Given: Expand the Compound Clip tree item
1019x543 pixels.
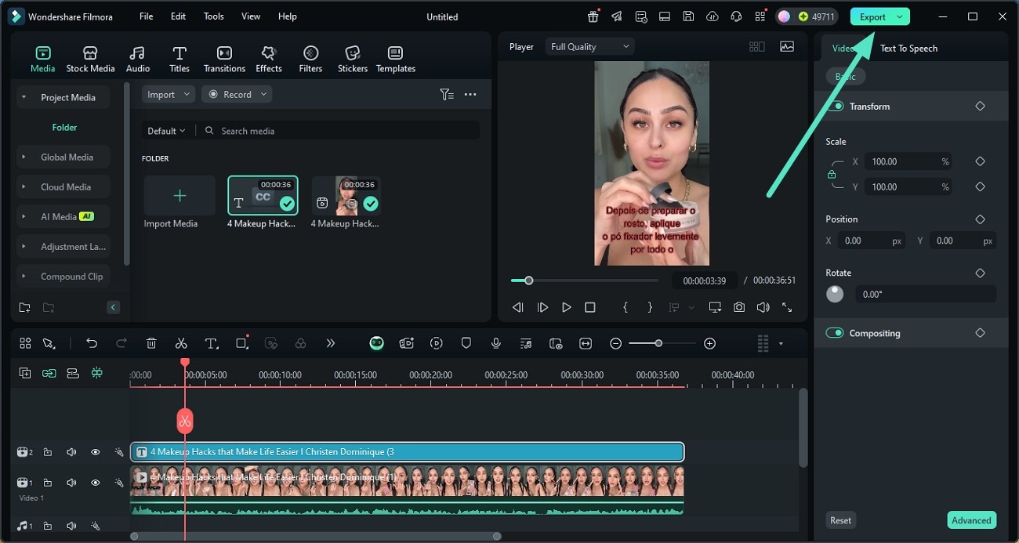Looking at the screenshot, I should [24, 277].
